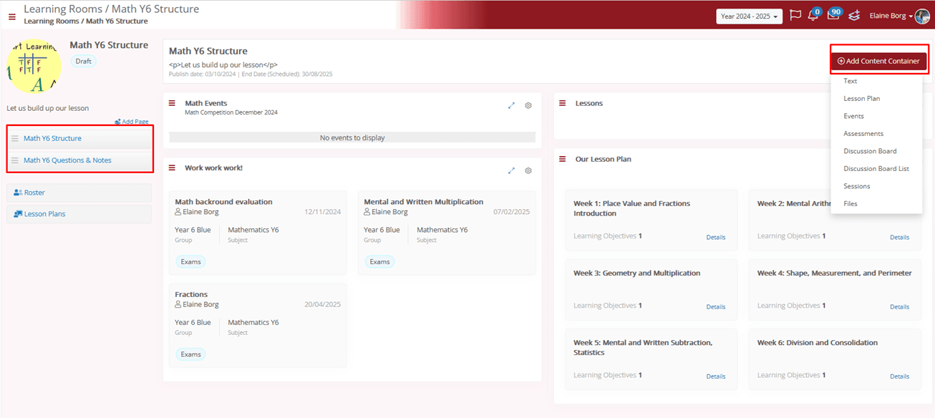Expand the Math Events container
Screen dimensions: 935x418
(511, 105)
